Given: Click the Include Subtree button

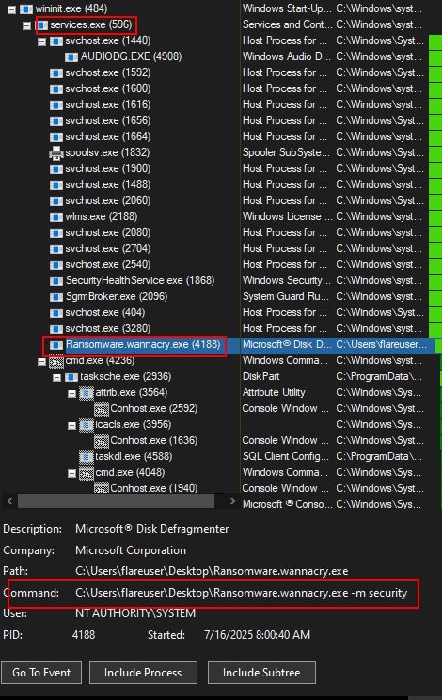Looking at the screenshot, I should click(261, 673).
